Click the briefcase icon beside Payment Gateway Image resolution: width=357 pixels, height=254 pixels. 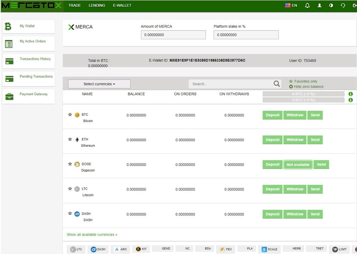[x=9, y=97]
